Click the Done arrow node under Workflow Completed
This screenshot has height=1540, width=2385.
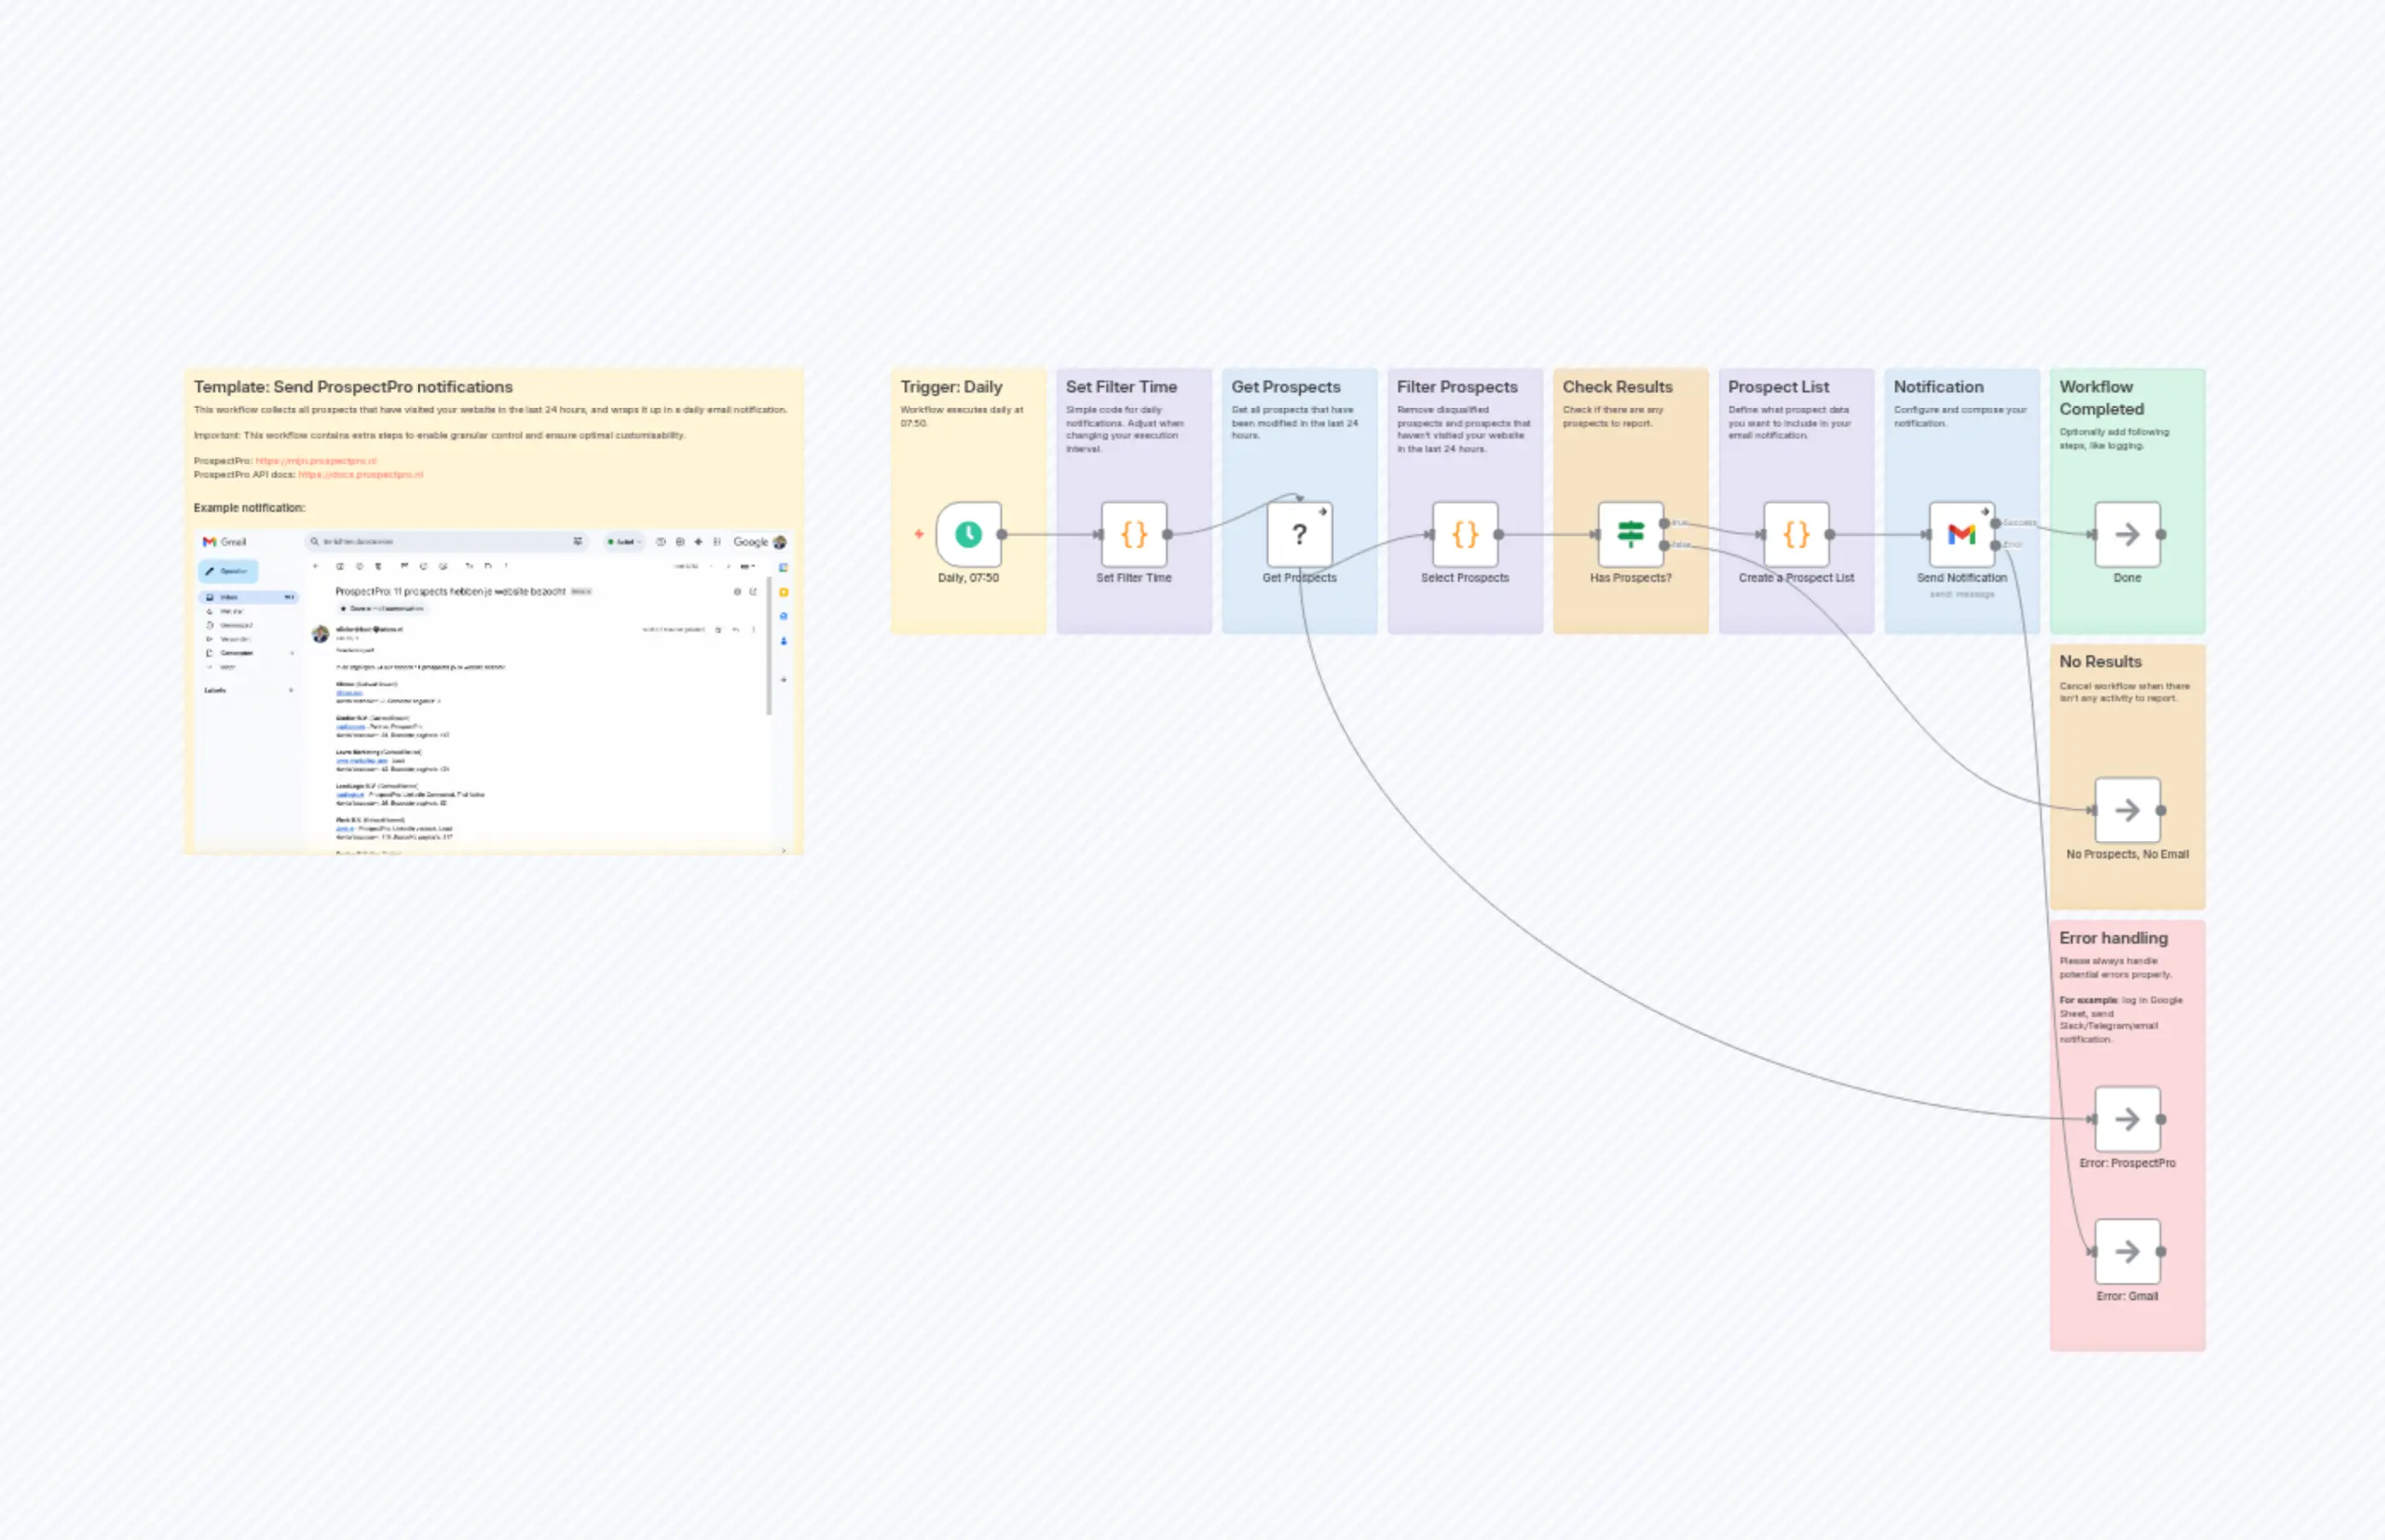2127,535
